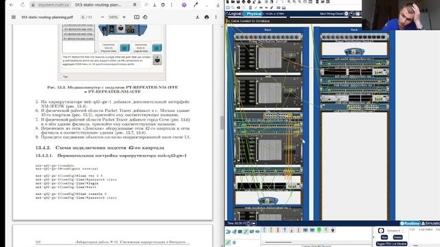Bookmark the current page

135,5
